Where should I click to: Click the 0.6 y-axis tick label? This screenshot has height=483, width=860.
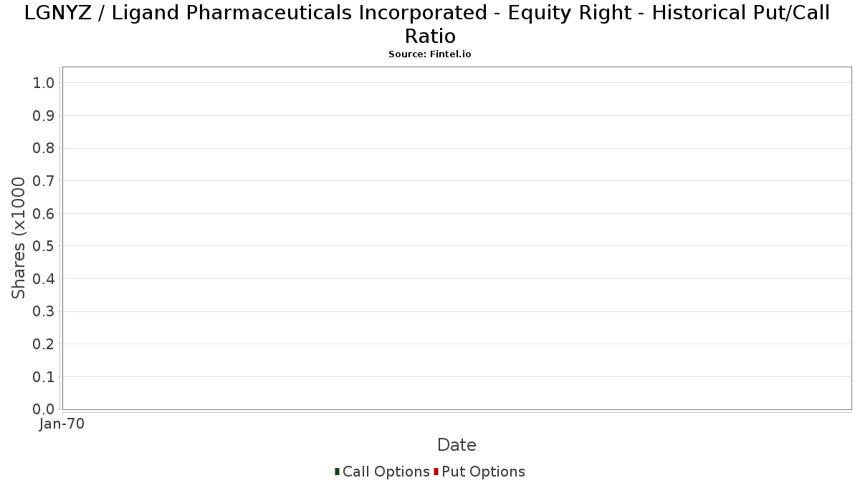(x=44, y=214)
